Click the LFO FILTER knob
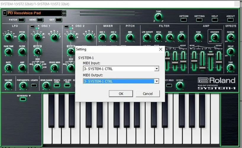 22,52
